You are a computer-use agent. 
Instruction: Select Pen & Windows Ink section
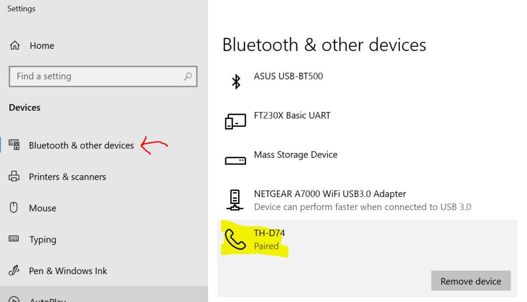(68, 271)
